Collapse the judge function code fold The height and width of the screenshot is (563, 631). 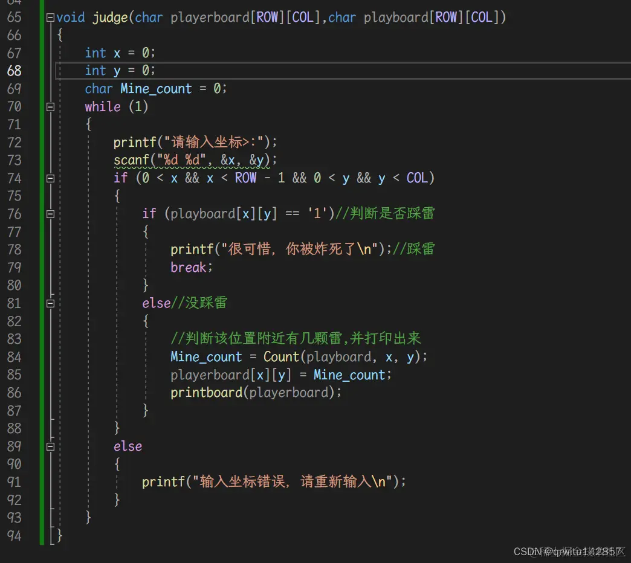pyautogui.click(x=51, y=17)
